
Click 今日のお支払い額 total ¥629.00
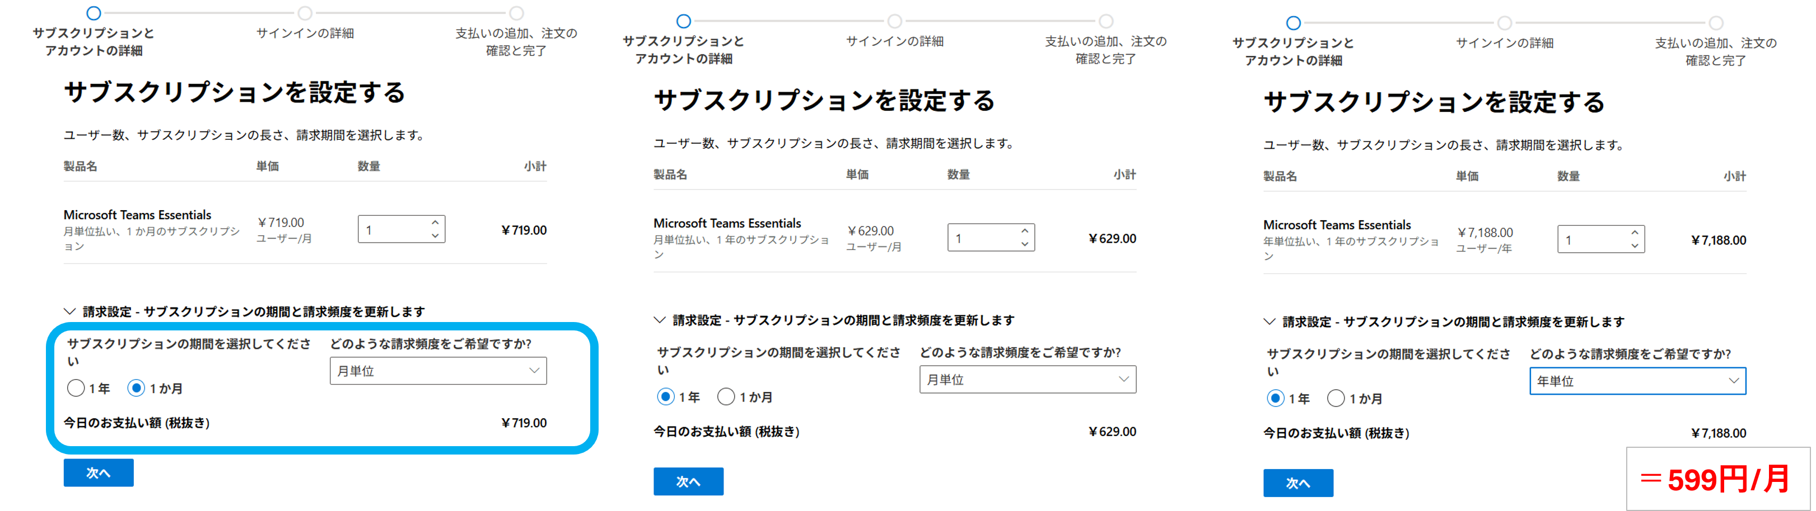1113,432
